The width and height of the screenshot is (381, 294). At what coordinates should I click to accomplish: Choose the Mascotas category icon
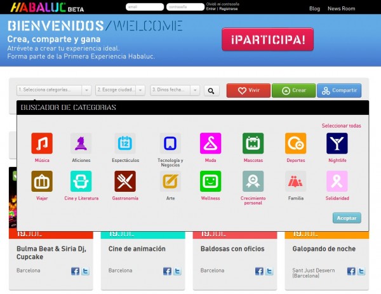(253, 143)
